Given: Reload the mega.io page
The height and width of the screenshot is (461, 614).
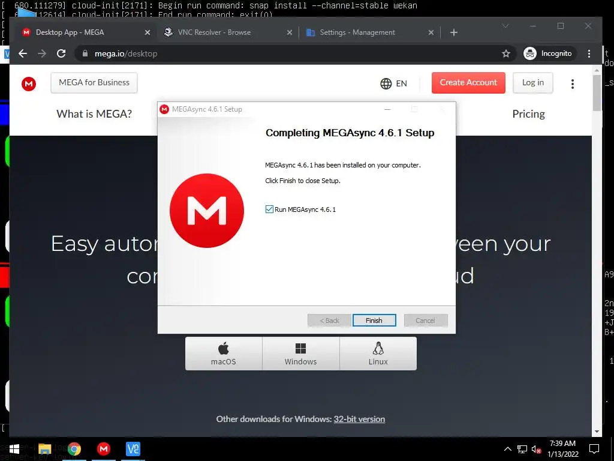Looking at the screenshot, I should (61, 53).
